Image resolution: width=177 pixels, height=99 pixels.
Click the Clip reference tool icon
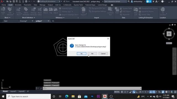[x=51, y=10]
